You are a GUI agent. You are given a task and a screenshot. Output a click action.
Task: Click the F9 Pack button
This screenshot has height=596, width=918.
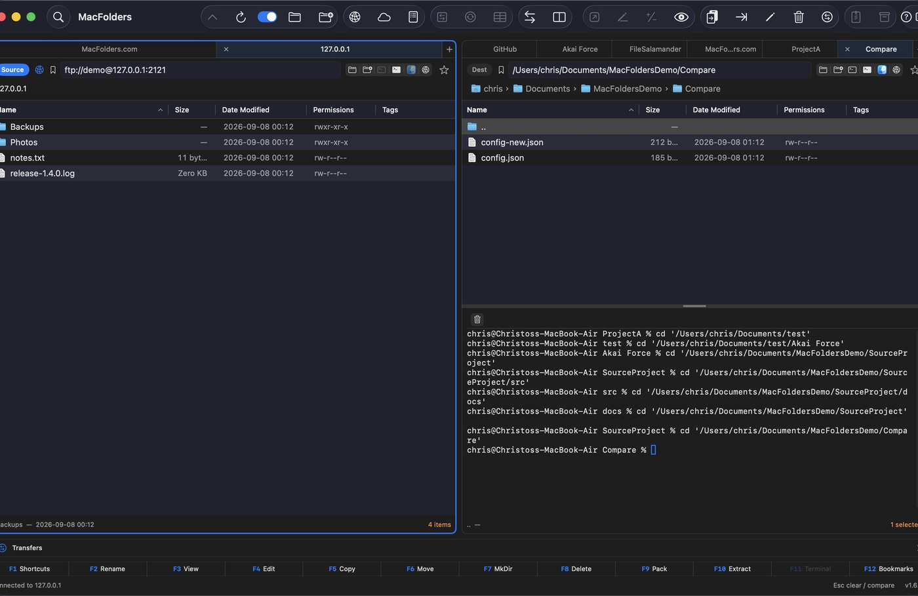click(x=654, y=568)
